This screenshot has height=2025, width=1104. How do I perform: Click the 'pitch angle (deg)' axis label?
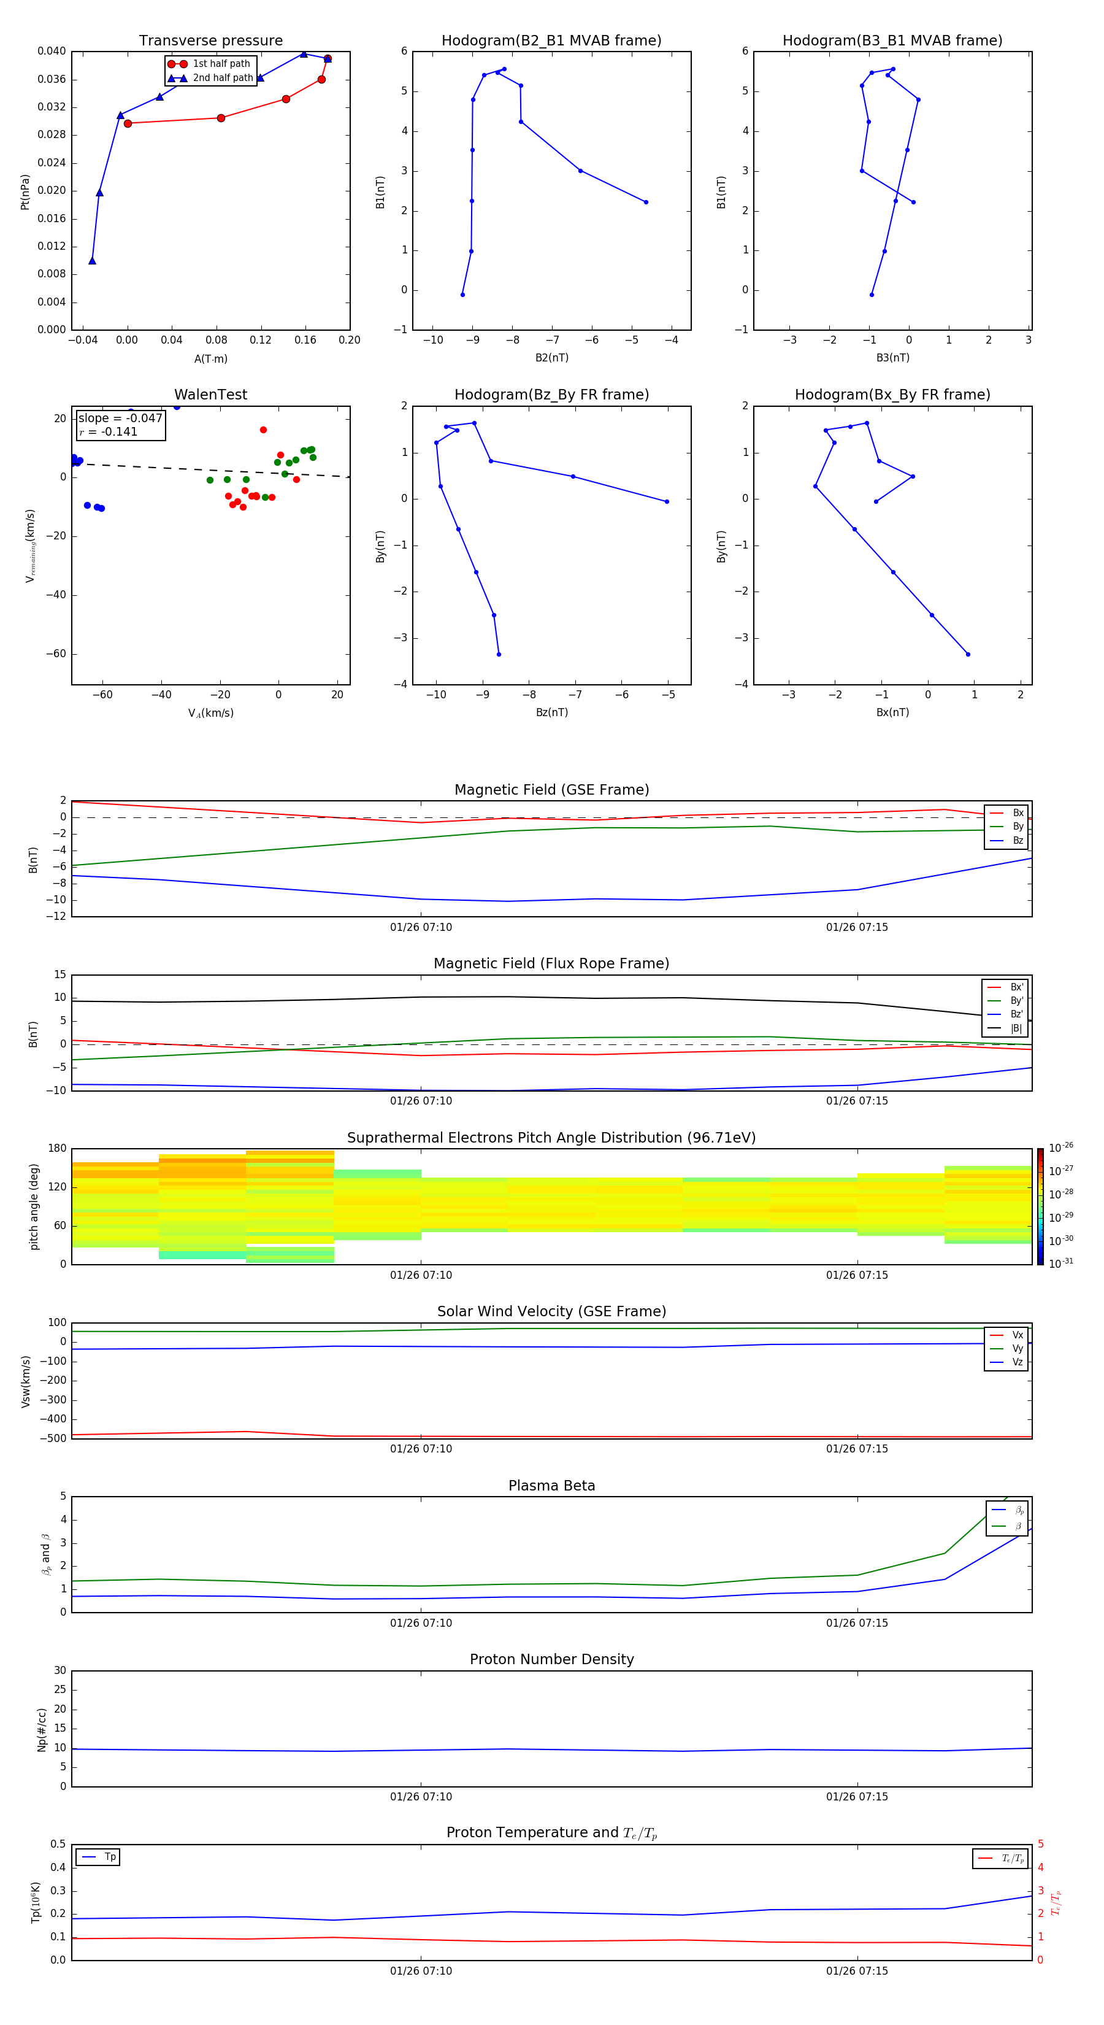(x=34, y=1206)
